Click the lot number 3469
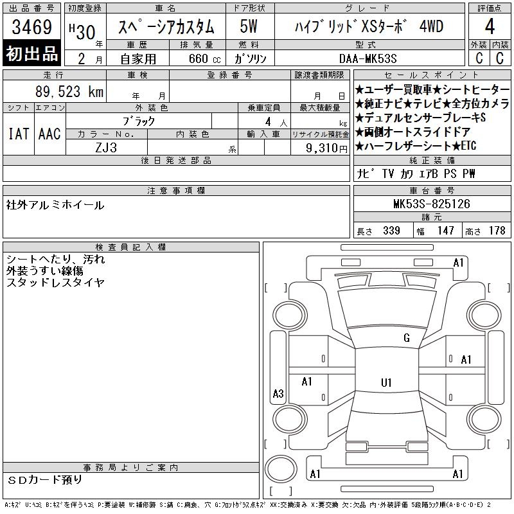 coord(31,27)
